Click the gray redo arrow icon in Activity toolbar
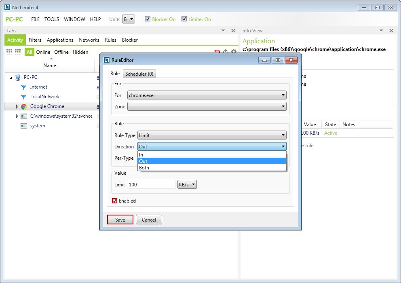The width and height of the screenshot is (401, 283). [x=225, y=51]
